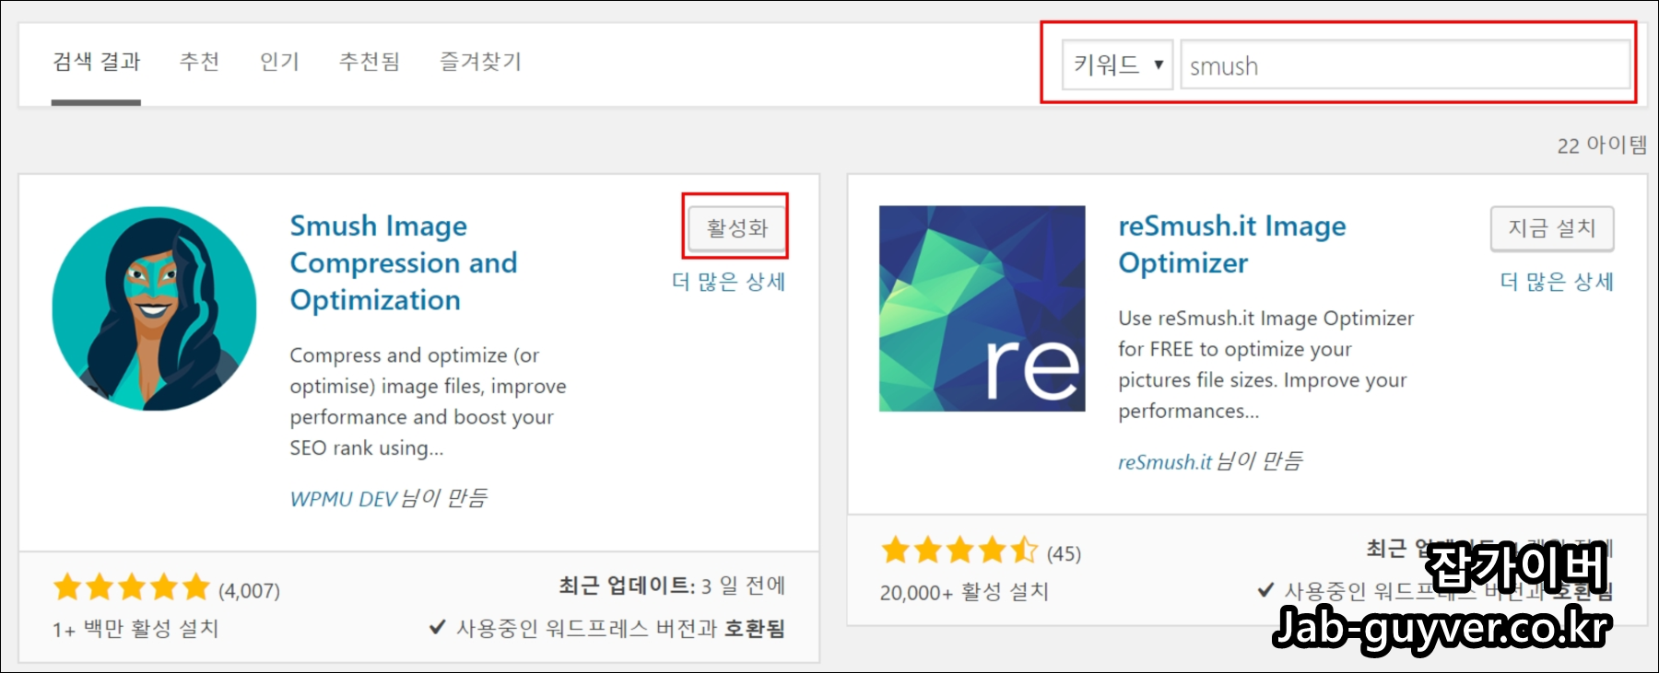Click 최근 업데이트: 3 일 전에 text
Viewport: 1659px width, 673px height.
pyautogui.click(x=672, y=586)
